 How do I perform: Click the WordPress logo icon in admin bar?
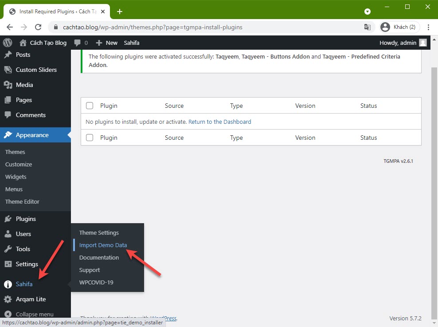click(8, 43)
